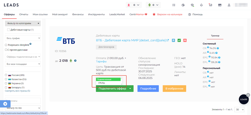Click the red binoculars badge on VTB offer
Viewport: 251px width, 115px height.
coord(185,40)
